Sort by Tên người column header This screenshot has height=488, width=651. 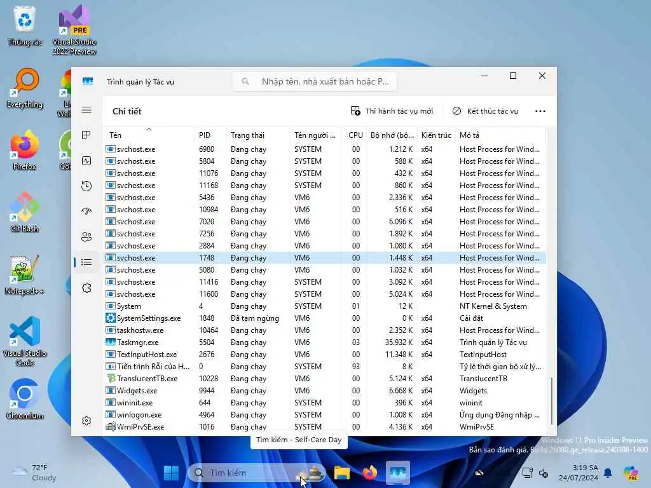coord(315,135)
